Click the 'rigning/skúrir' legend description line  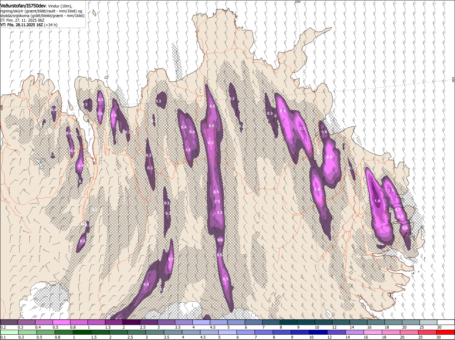[x=41, y=11]
